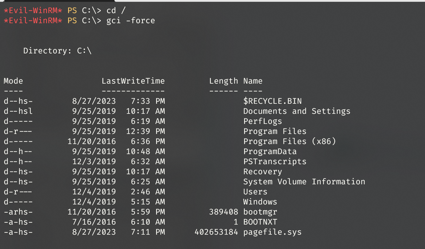Select "Program Files (x86)" directory name

tap(290, 141)
